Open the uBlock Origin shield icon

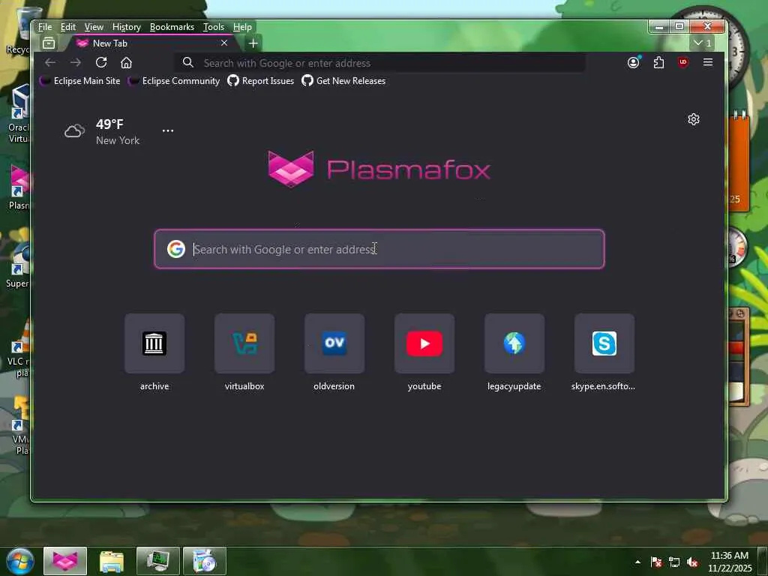pos(683,63)
